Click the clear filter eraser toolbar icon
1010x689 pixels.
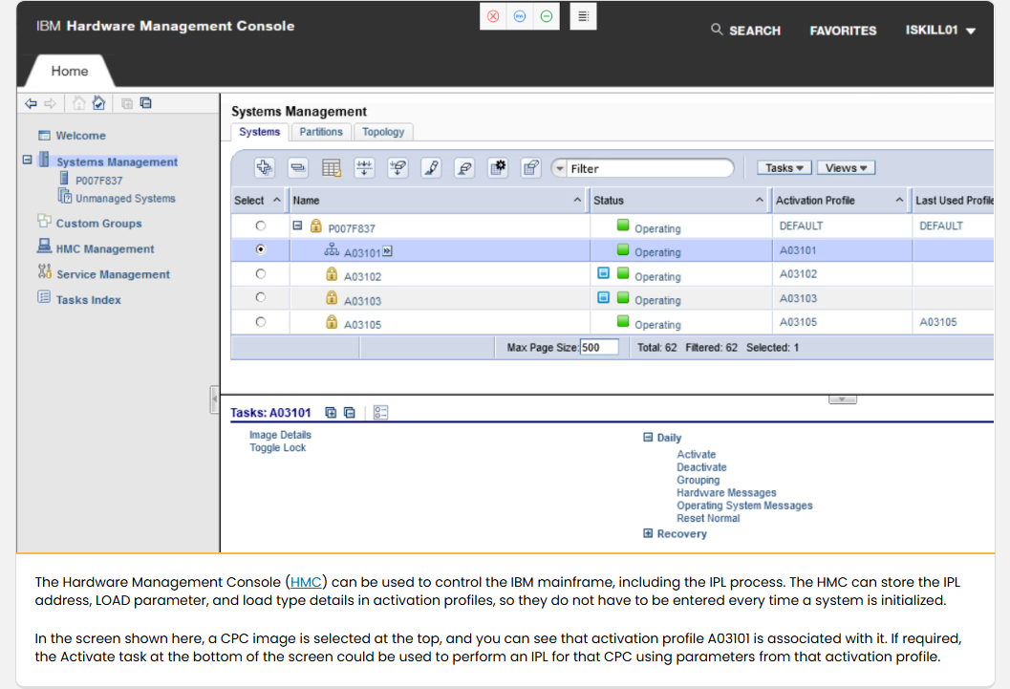(464, 168)
